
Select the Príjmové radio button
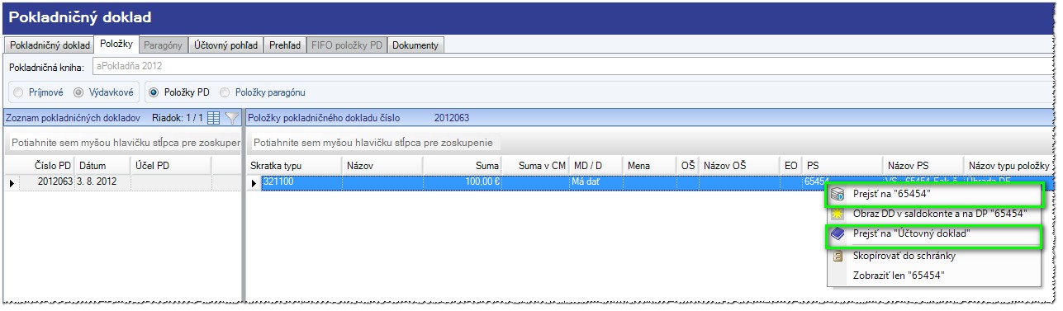pyautogui.click(x=18, y=92)
